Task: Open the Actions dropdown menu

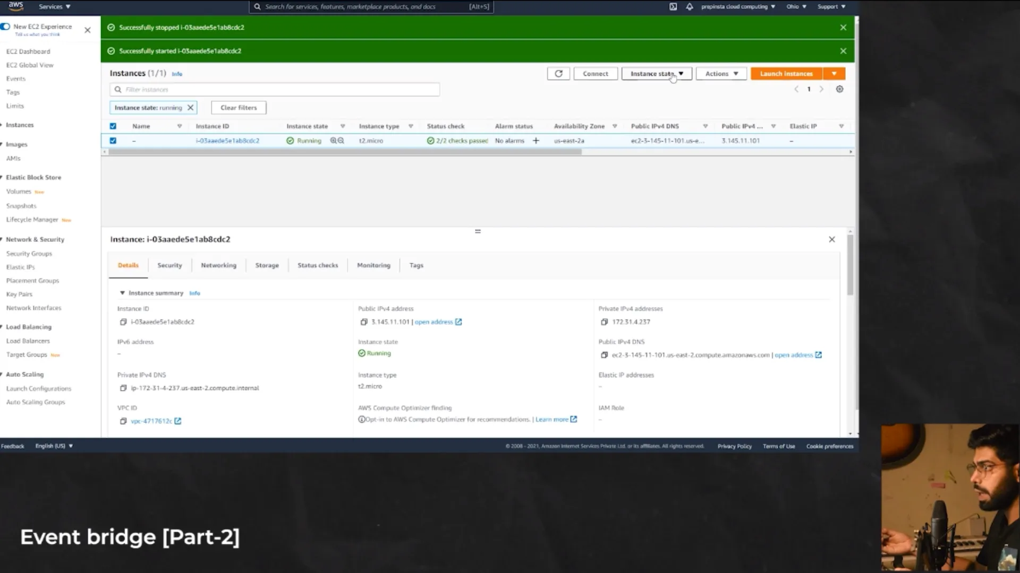Action: click(721, 74)
